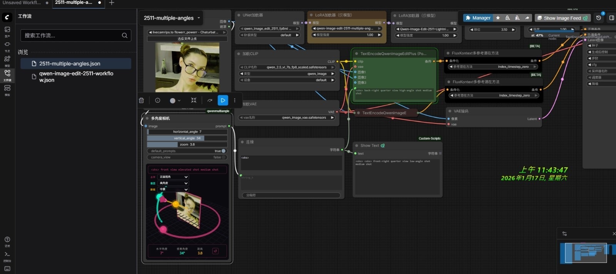Open the model library sidebar icon
The width and height of the screenshot is (616, 274).
tap(7, 60)
